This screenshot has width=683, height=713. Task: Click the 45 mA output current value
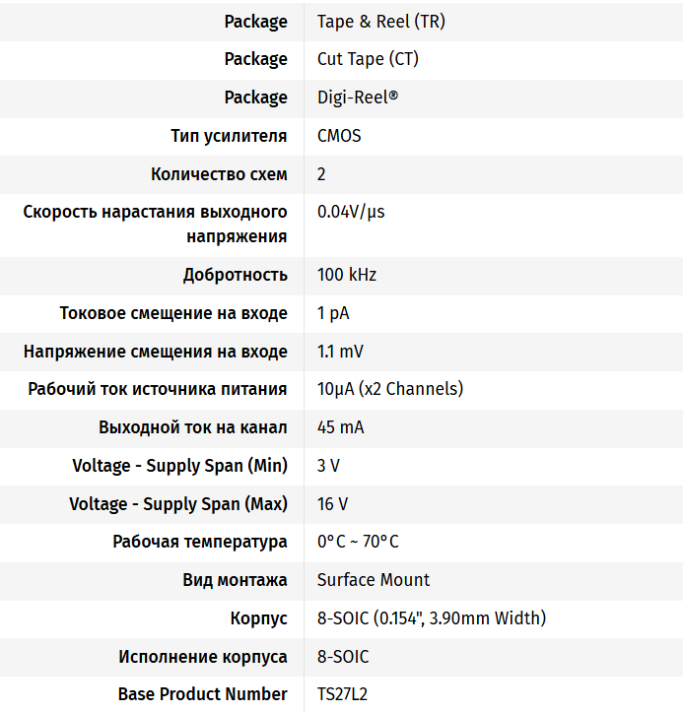pos(341,427)
